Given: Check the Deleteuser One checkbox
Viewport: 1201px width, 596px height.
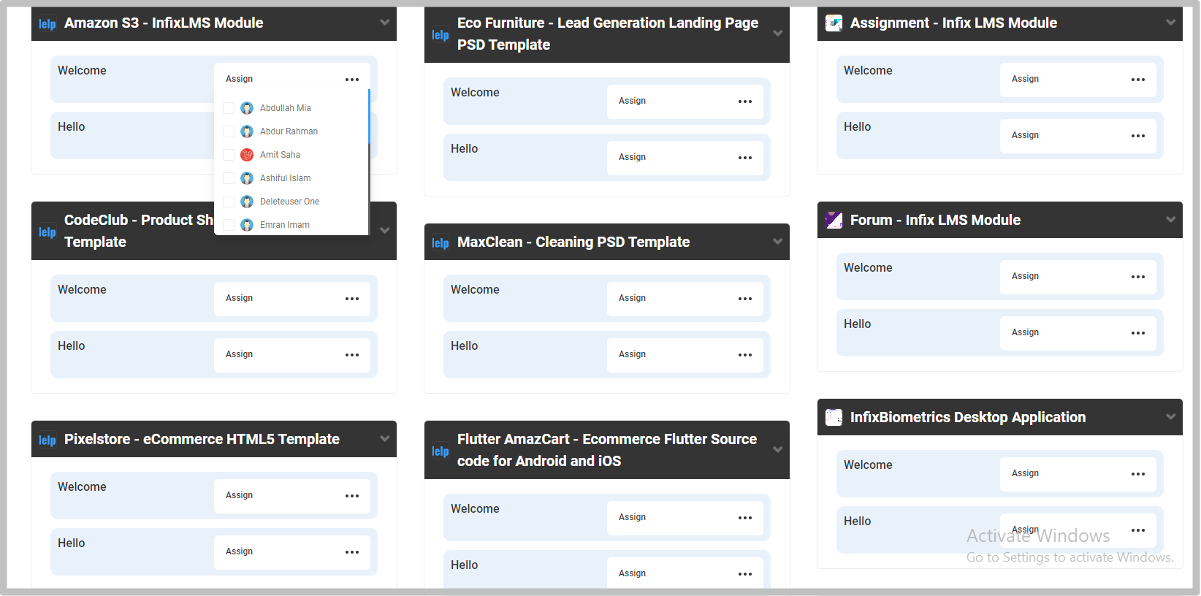Looking at the screenshot, I should (x=229, y=202).
